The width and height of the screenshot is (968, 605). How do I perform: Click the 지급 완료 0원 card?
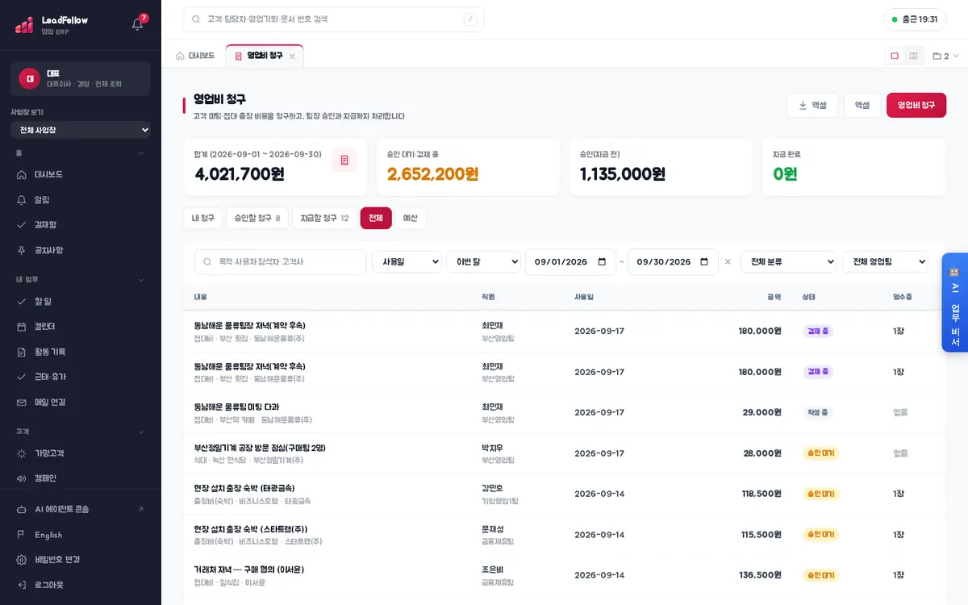tap(853, 167)
